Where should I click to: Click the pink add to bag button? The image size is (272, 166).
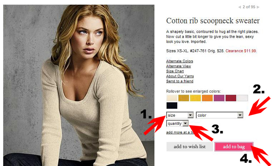pyautogui.click(x=234, y=147)
